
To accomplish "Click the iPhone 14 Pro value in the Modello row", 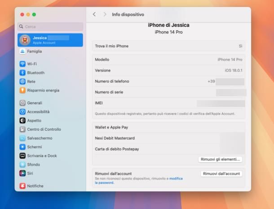I will pyautogui.click(x=230, y=60).
